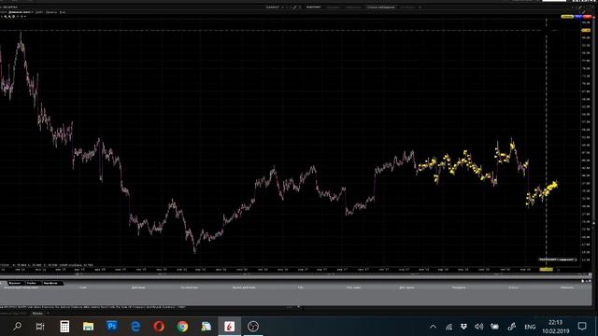The width and height of the screenshot is (598, 336).
Task: Click the active trading platform taskbar icon
Action: point(229,327)
